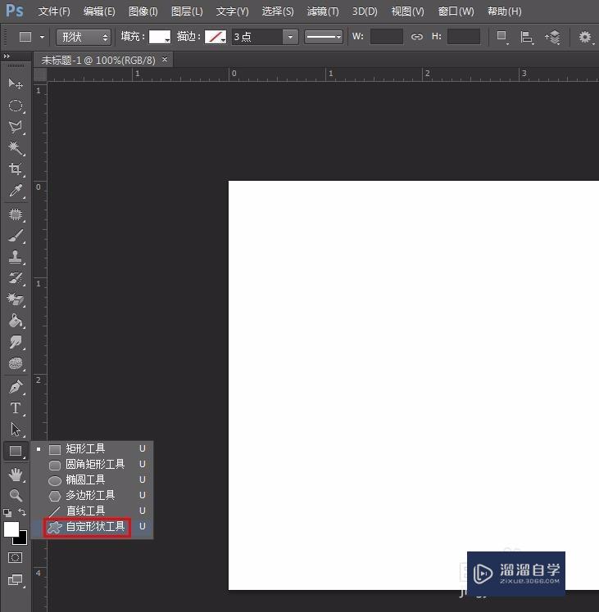Swap foreground and background colors

point(22,512)
